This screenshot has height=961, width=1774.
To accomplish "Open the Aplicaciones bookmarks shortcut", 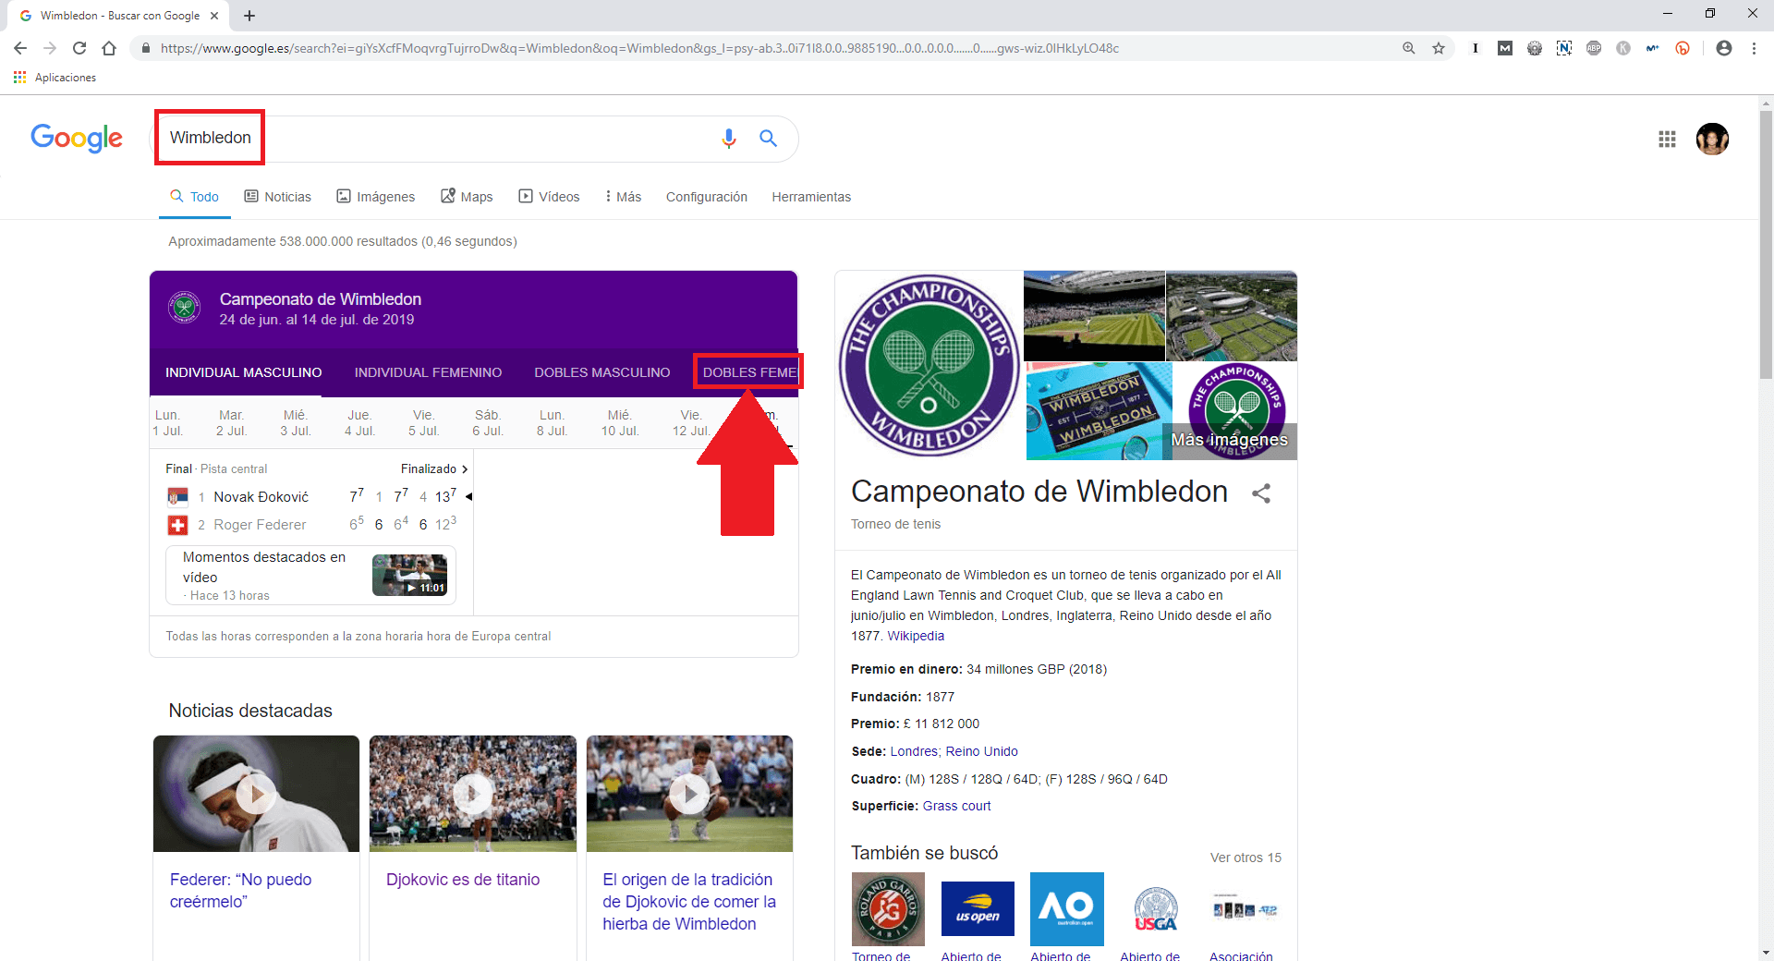I will pos(55,78).
